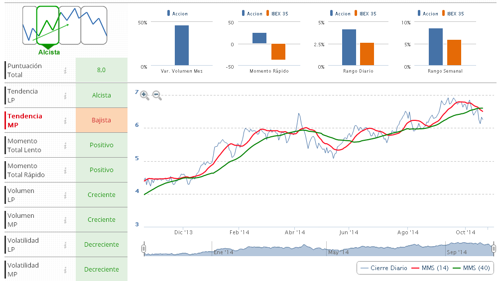The width and height of the screenshot is (501, 281).
Task: Click right handle of the range navigator
Action: (494, 248)
